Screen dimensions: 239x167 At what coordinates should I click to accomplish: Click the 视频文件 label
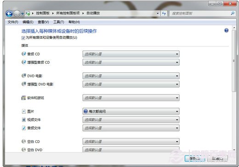pyautogui.click(x=34, y=120)
